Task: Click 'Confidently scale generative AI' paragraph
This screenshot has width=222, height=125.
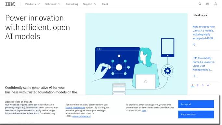Action: point(41,90)
